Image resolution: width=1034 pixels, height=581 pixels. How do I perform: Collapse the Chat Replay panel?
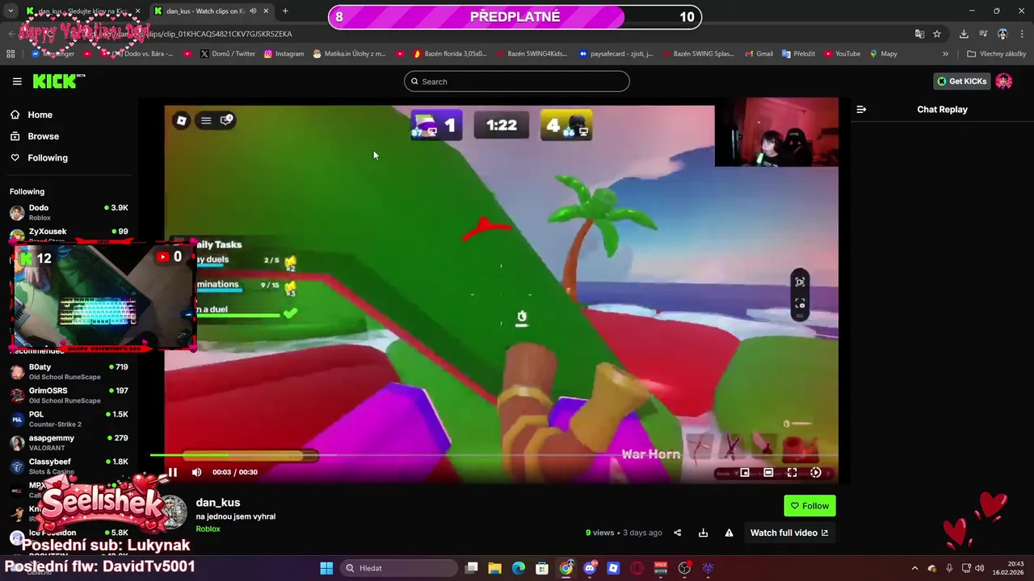click(x=861, y=109)
